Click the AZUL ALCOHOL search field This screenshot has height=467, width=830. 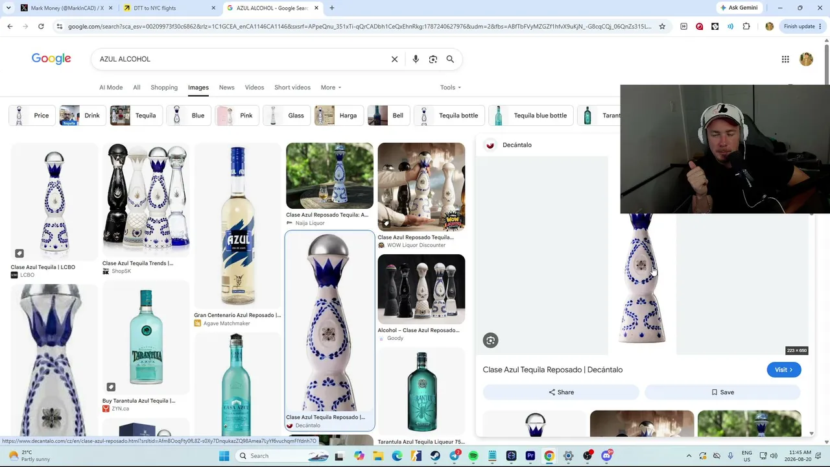pyautogui.click(x=240, y=59)
